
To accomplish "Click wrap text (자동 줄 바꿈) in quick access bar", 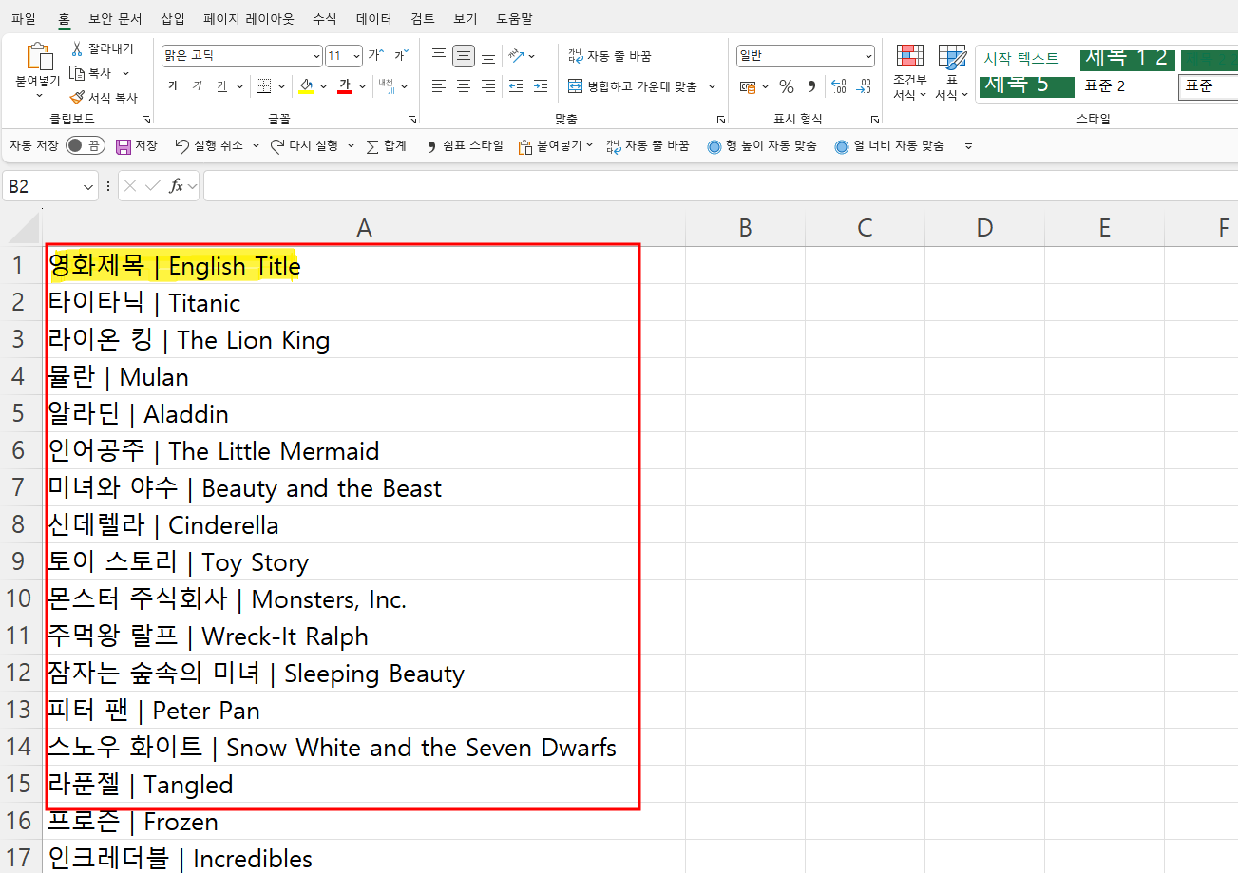I will [x=648, y=146].
